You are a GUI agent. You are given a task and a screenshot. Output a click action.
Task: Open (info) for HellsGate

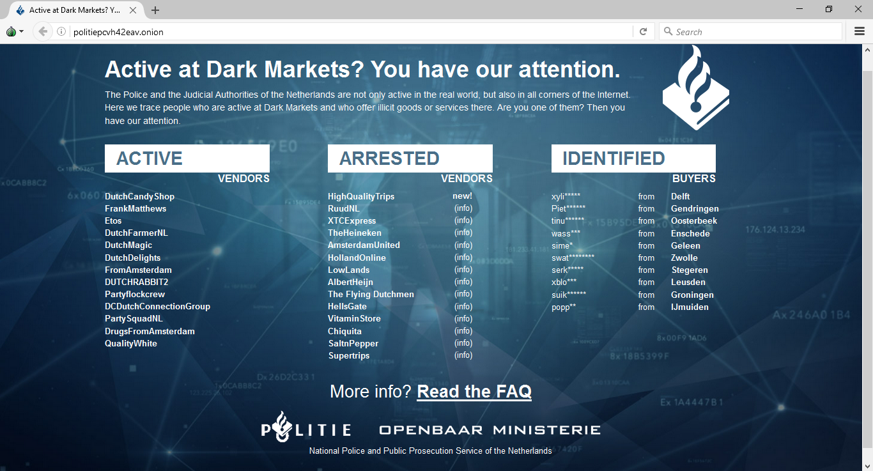[463, 306]
